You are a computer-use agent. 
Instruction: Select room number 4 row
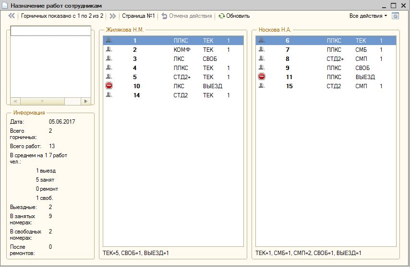(x=173, y=68)
